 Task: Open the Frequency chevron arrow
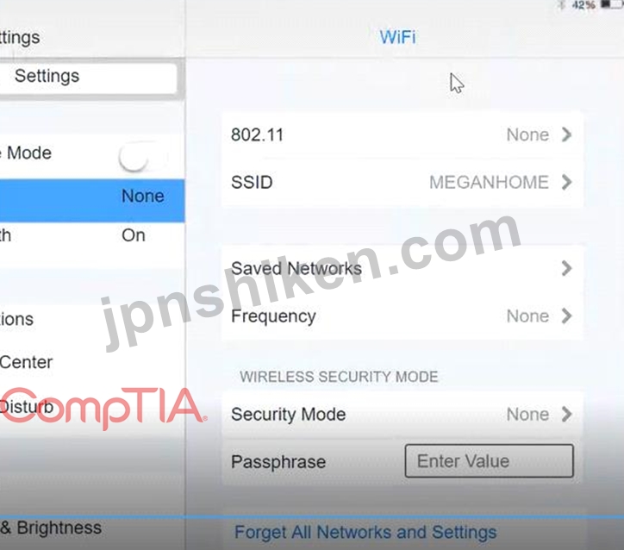point(567,316)
